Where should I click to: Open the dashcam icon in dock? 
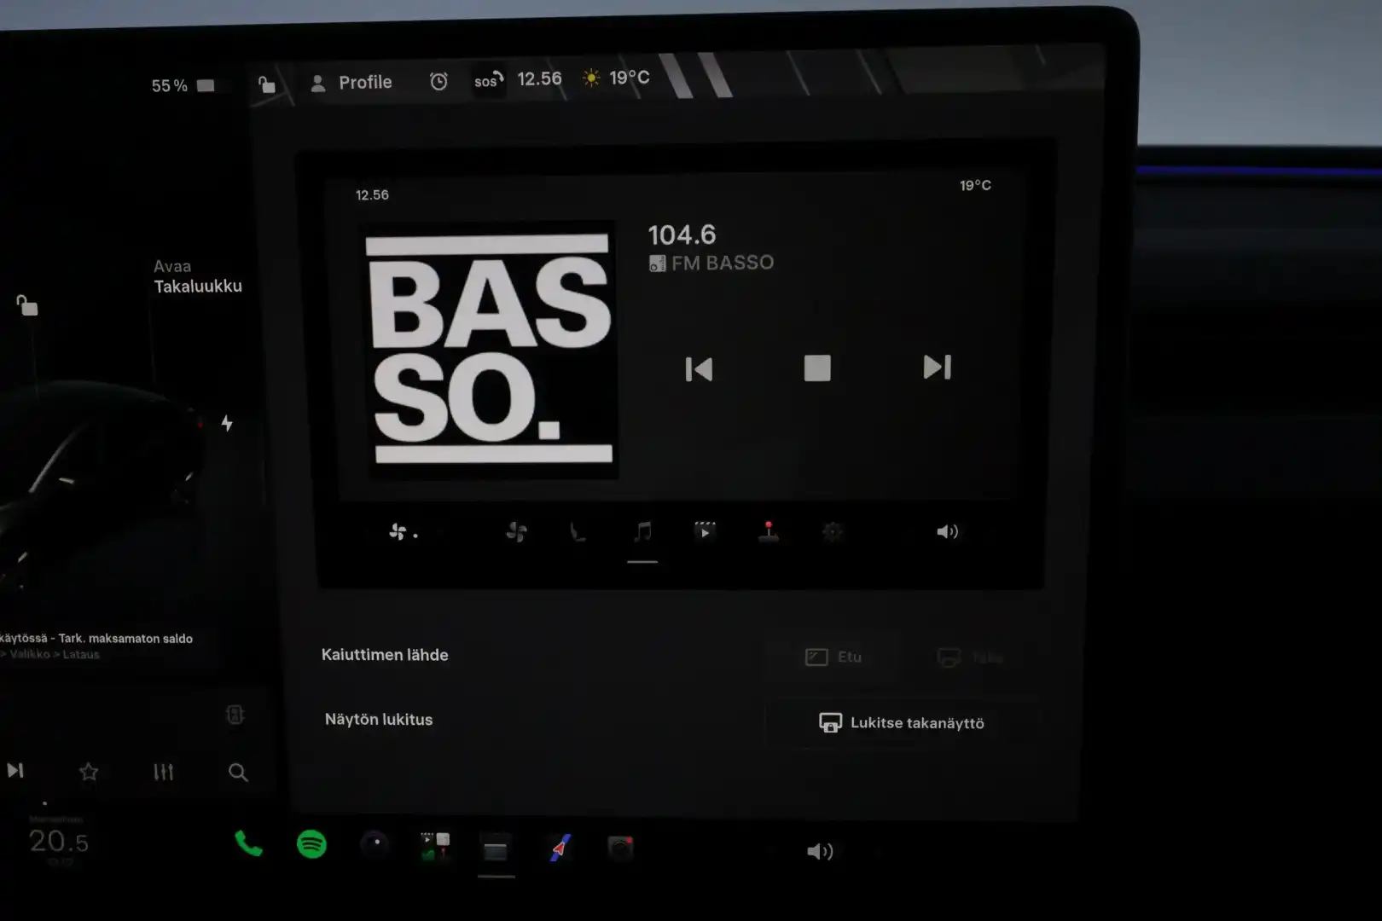point(620,849)
